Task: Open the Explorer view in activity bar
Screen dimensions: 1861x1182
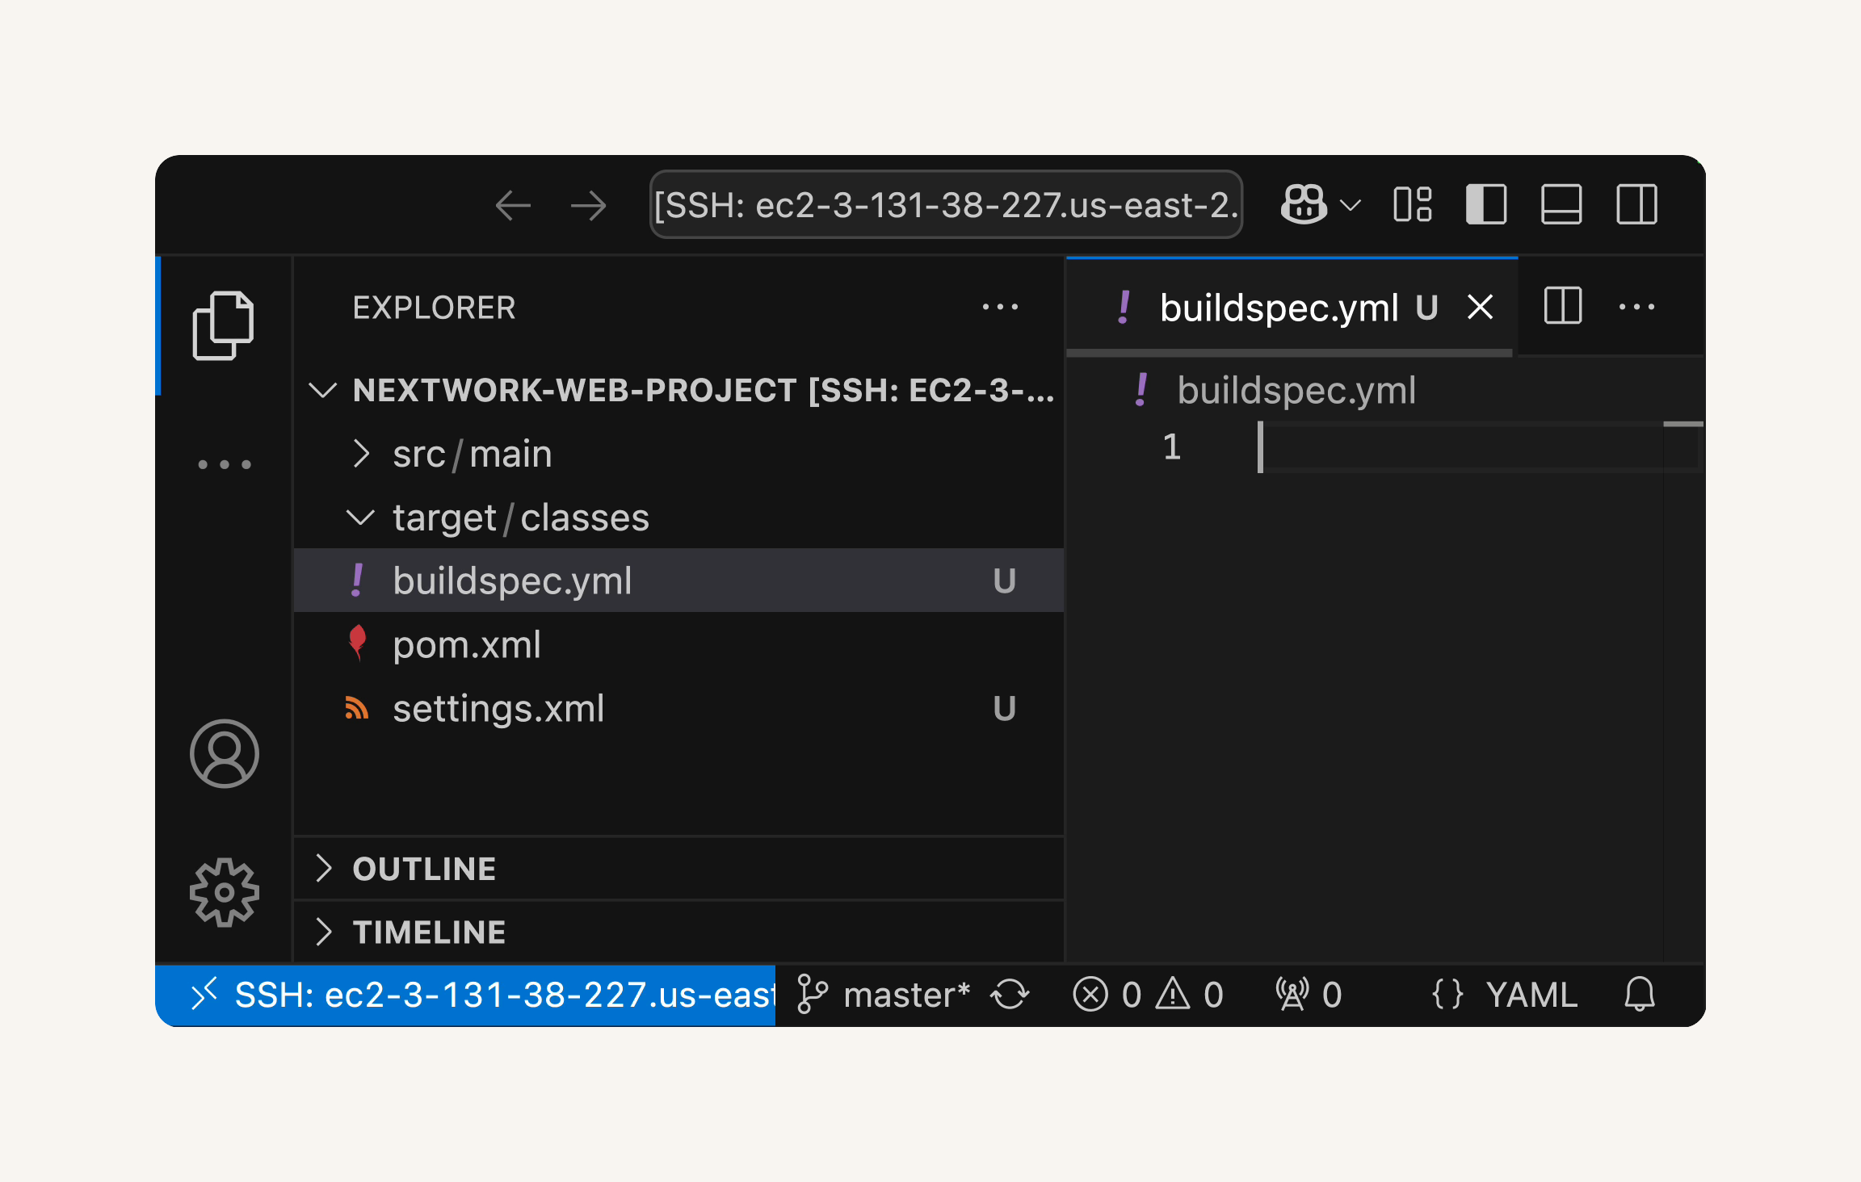Action: (x=224, y=325)
